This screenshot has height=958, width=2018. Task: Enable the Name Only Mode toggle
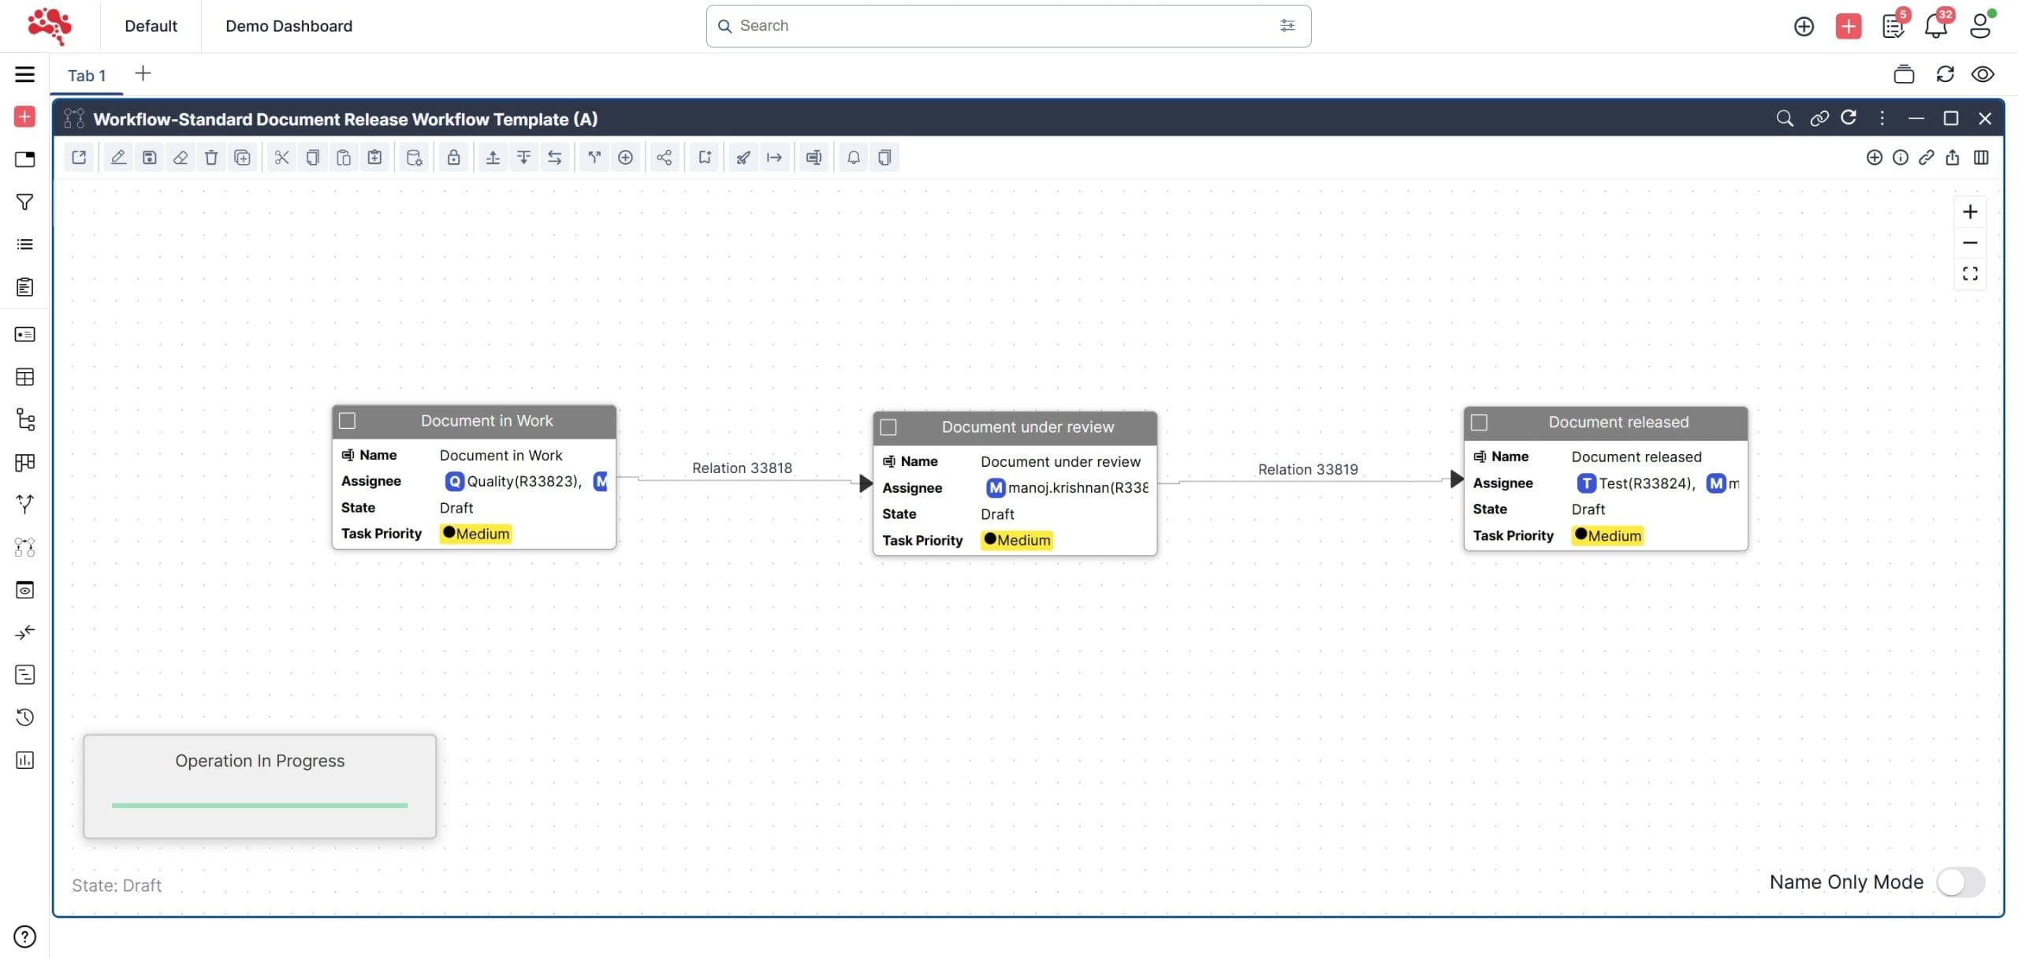[1960, 882]
